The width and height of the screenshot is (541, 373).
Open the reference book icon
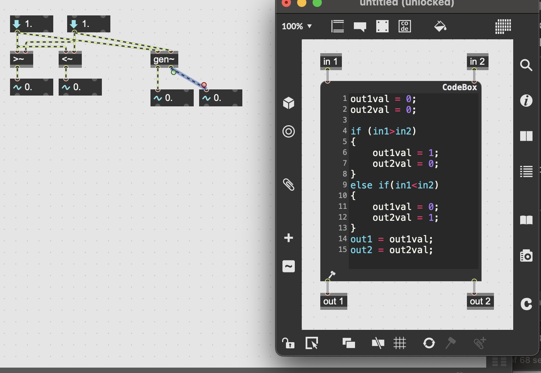pyautogui.click(x=526, y=220)
